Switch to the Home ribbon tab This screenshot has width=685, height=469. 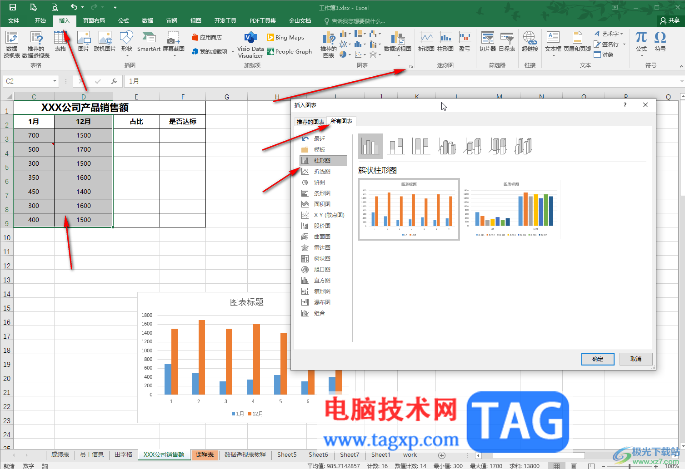(40, 20)
